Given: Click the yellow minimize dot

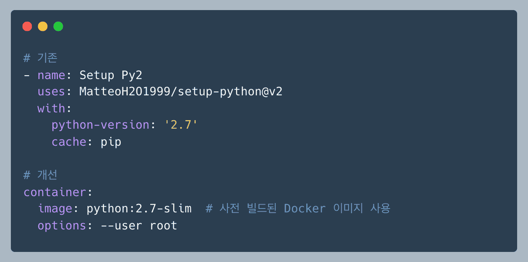Looking at the screenshot, I should pyautogui.click(x=43, y=26).
